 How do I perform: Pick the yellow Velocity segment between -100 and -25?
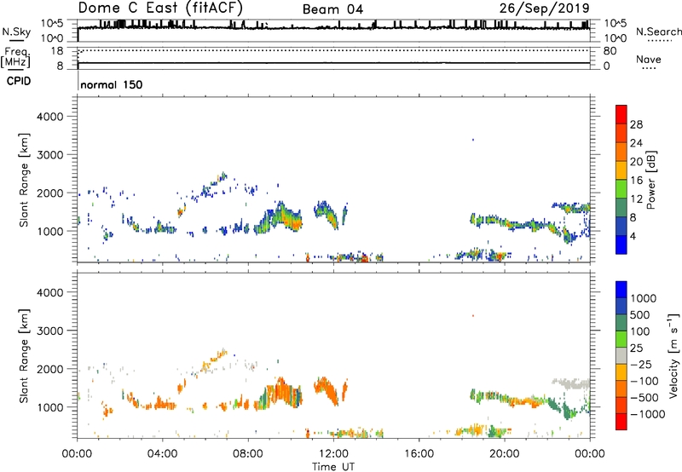[x=621, y=372]
